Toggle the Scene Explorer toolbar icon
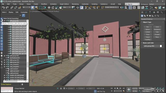Viewport: 166px width, 93px height. tap(130, 7)
